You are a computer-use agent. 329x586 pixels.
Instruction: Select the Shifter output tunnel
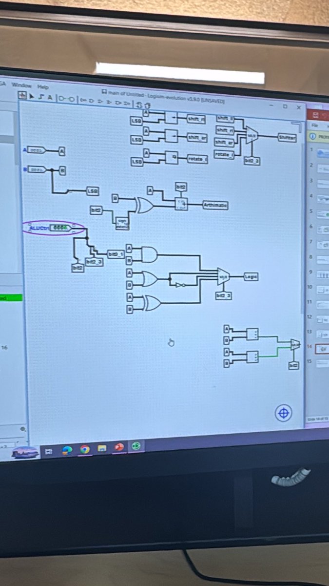click(x=288, y=138)
